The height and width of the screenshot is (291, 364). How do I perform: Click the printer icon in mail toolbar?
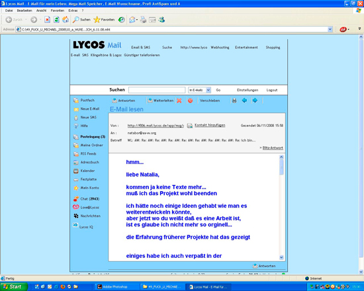click(234, 101)
